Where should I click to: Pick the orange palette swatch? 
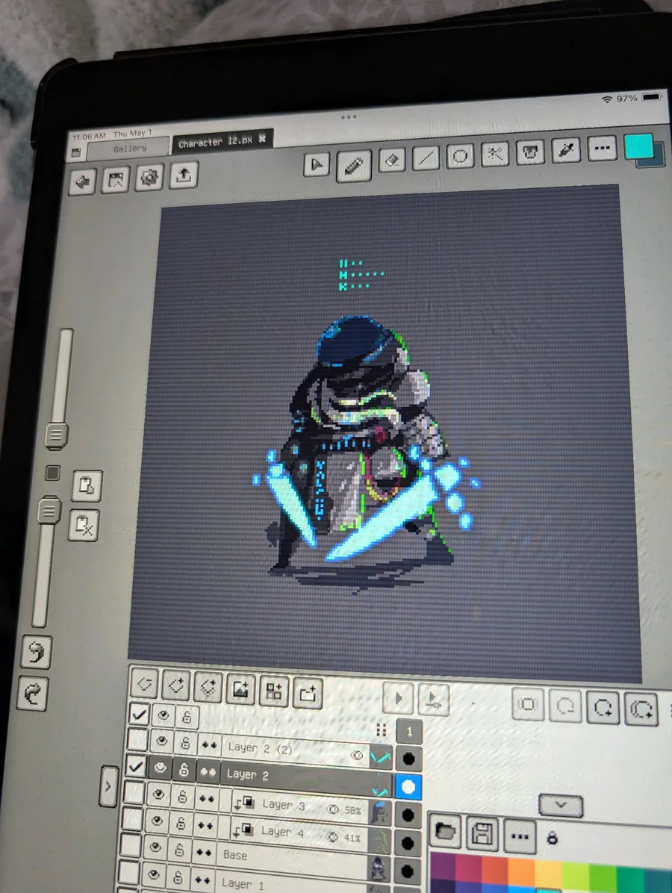520,874
